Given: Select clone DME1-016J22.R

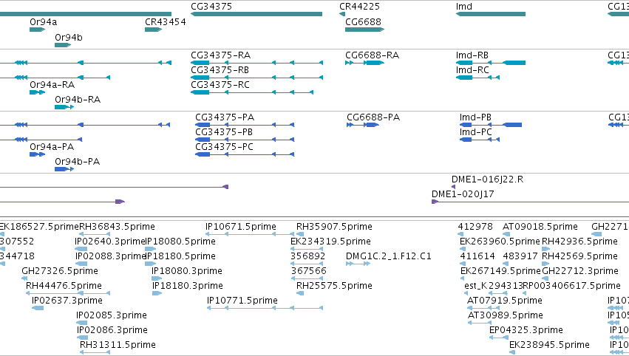Looking at the screenshot, I should (x=453, y=187).
